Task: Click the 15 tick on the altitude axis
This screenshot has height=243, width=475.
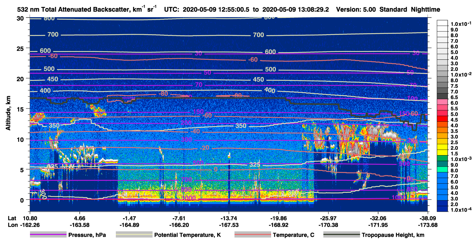Action: [x=21, y=109]
